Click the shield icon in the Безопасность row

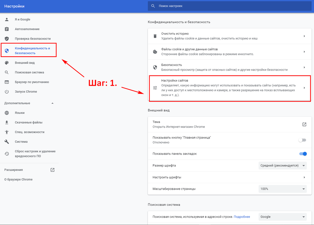(x=155, y=67)
